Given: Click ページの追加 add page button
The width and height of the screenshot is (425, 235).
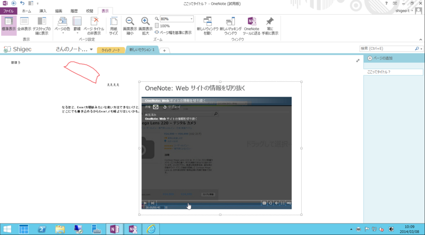Looking at the screenshot, I should point(380,58).
